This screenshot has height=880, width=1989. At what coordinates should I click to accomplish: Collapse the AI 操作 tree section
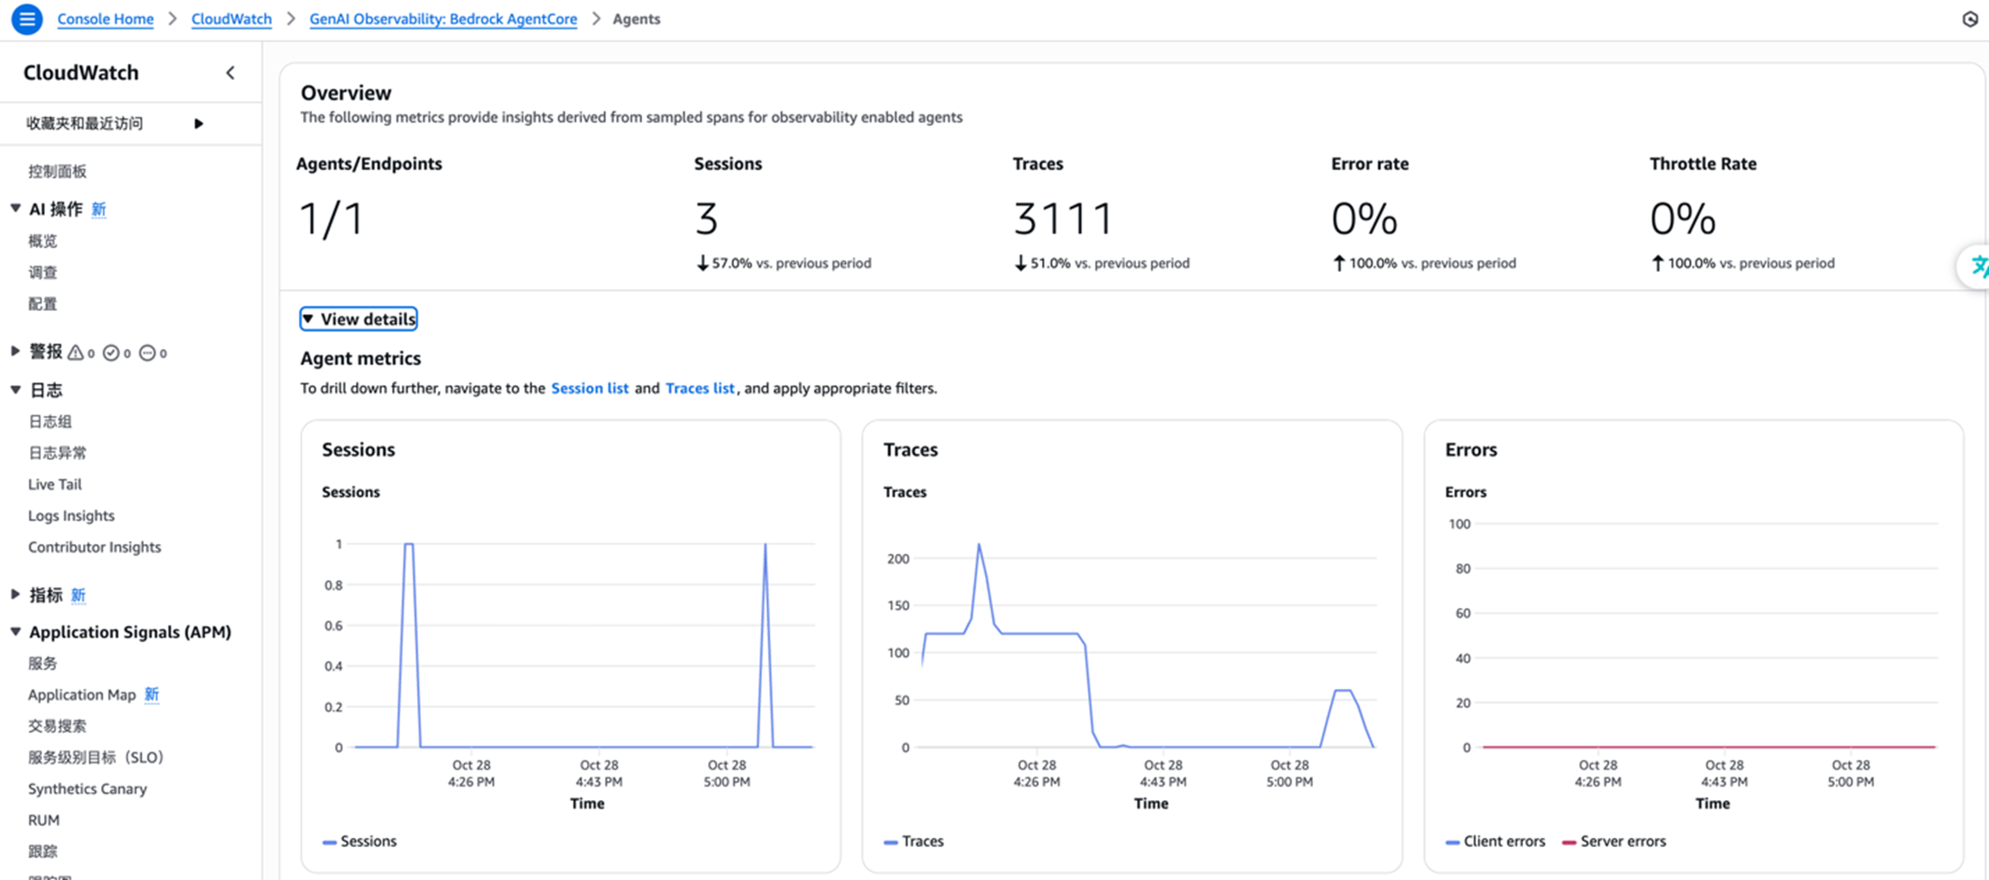[x=16, y=208]
